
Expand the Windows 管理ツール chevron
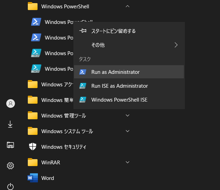click(128, 115)
